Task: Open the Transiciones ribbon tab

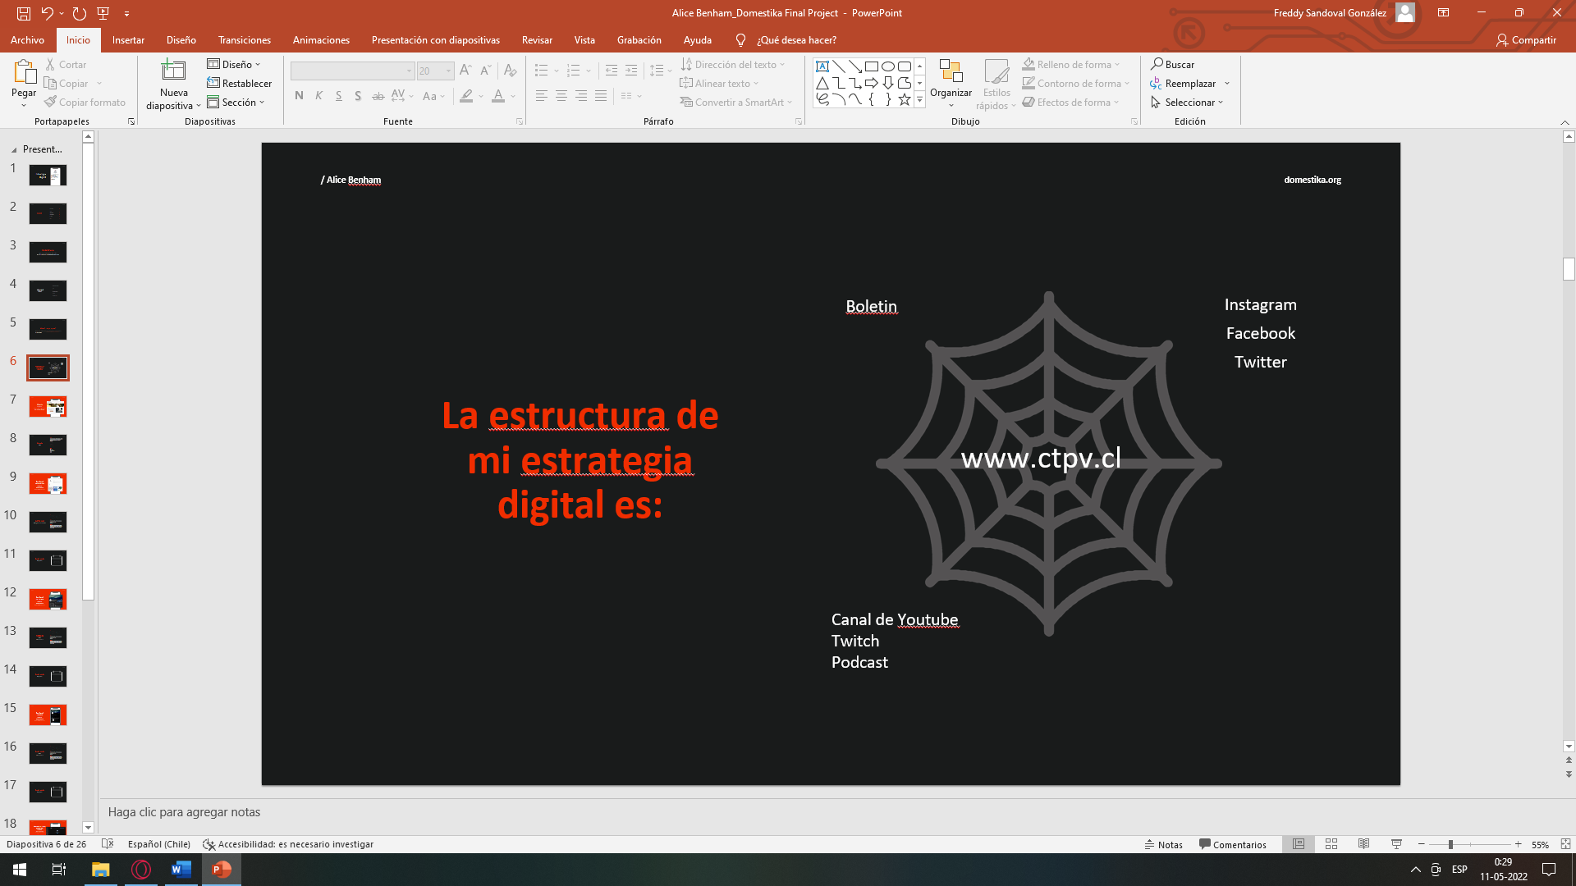Action: point(244,40)
